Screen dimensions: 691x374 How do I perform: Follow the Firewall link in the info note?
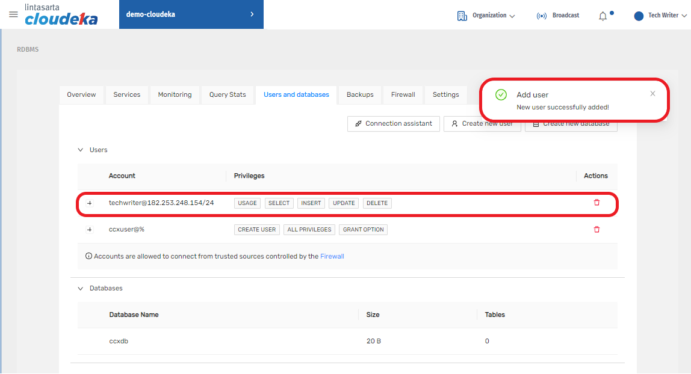[332, 256]
